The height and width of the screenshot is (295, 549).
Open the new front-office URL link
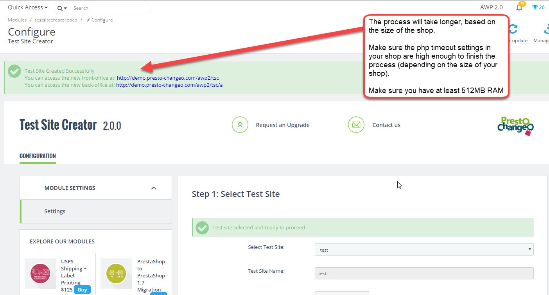[x=168, y=78]
